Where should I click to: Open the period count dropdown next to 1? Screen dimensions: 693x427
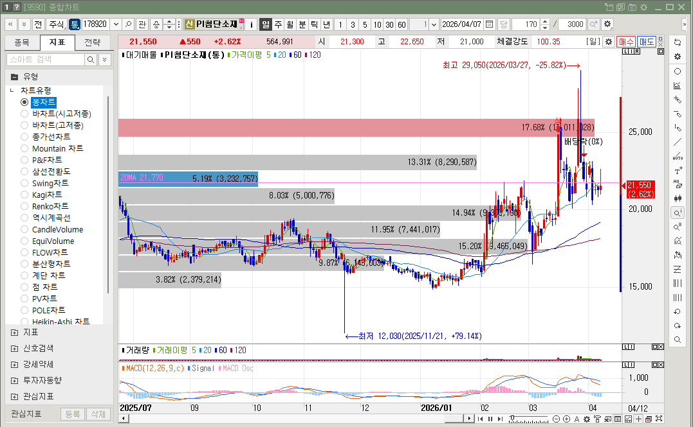(x=434, y=24)
